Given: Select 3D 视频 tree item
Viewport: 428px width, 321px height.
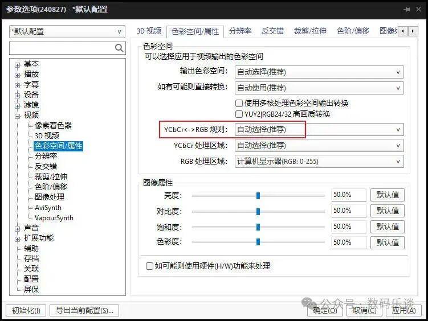Looking at the screenshot, I should [47, 135].
